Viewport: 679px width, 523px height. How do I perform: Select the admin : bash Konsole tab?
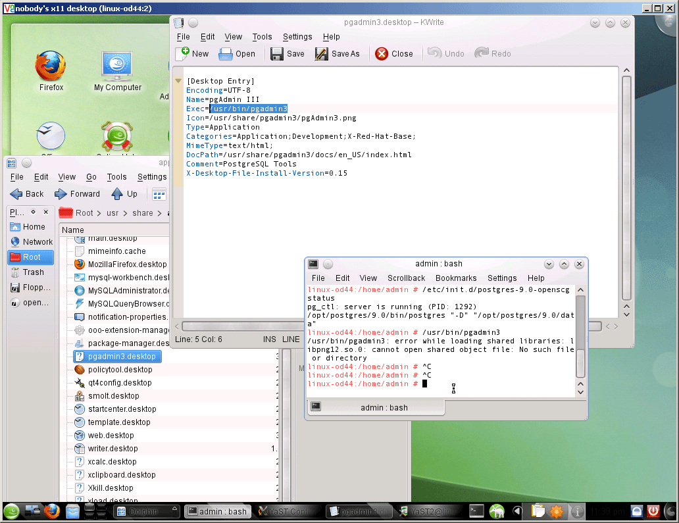click(x=376, y=407)
